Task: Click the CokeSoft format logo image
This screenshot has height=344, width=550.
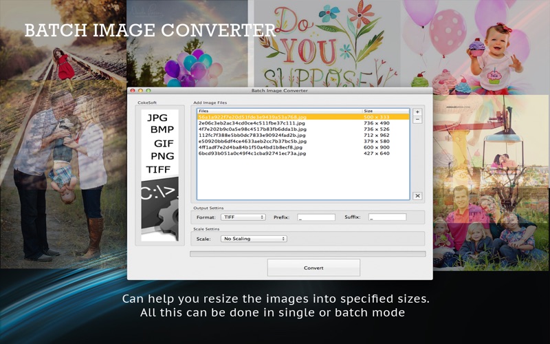Action: coord(159,175)
